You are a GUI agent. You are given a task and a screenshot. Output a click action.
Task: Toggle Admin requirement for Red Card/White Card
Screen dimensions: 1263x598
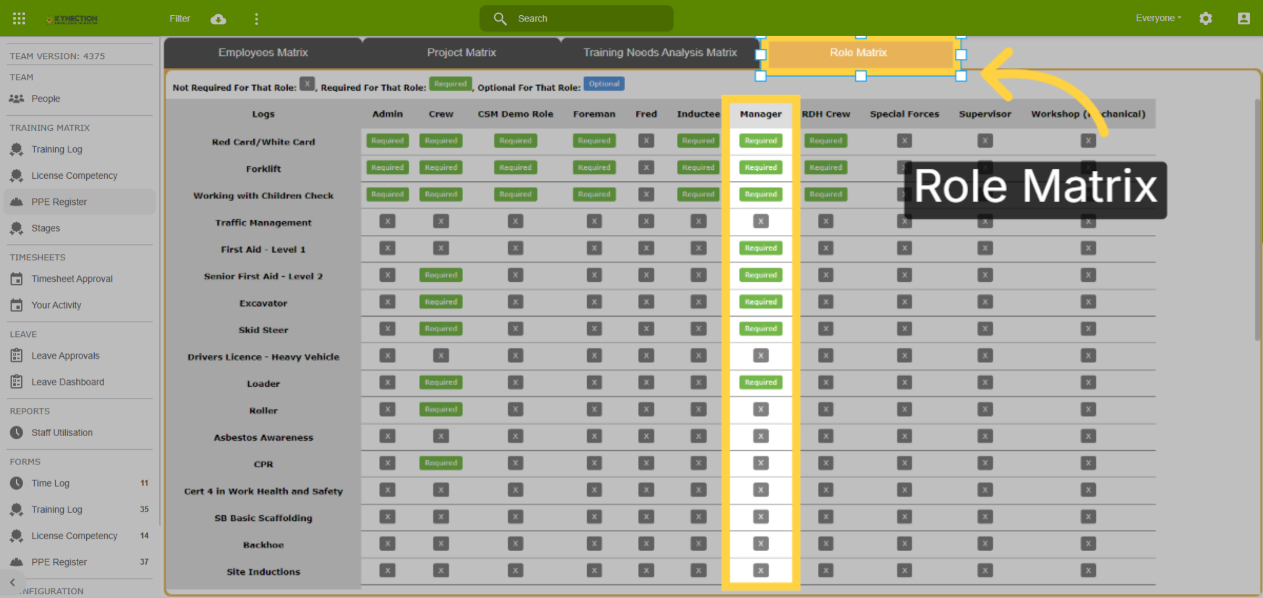(387, 141)
